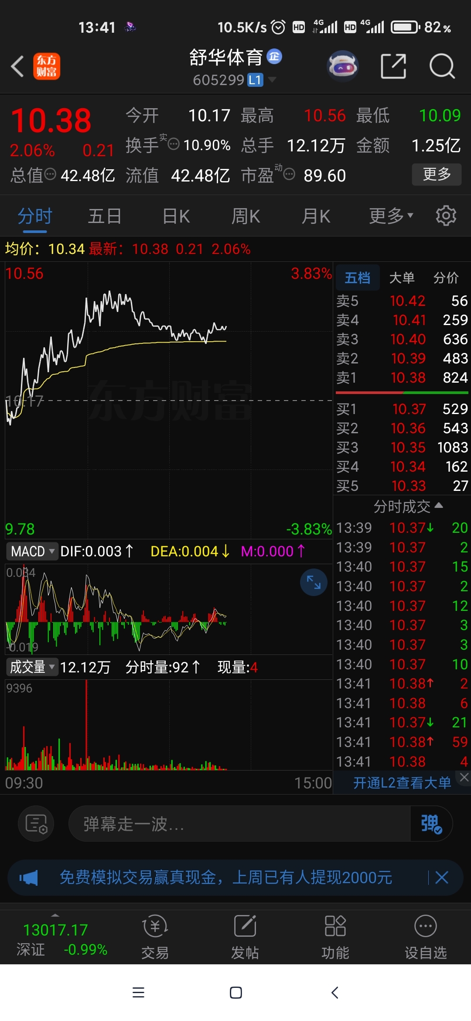Toggle the 弹 barrage switch
Image resolution: width=471 pixels, height=1021 pixels.
pos(431,824)
